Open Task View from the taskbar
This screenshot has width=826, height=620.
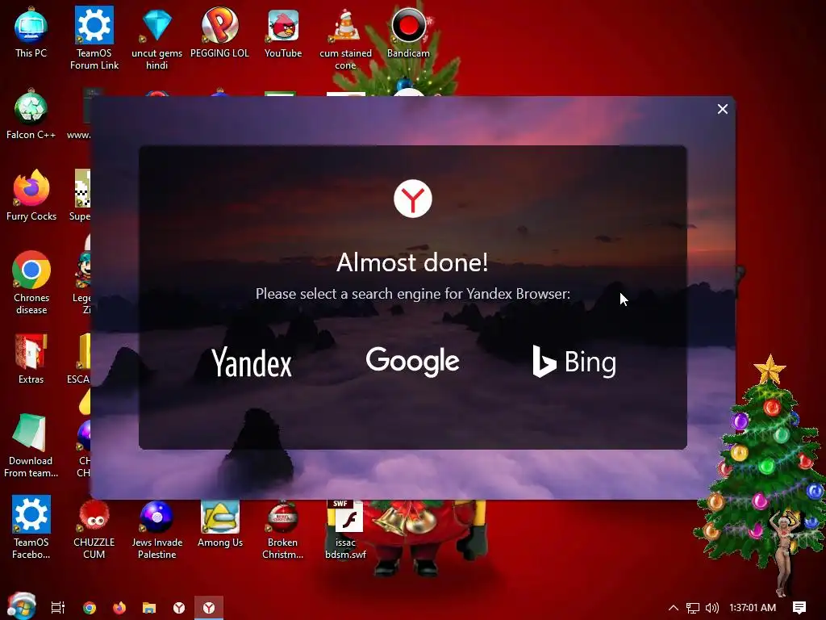58,608
